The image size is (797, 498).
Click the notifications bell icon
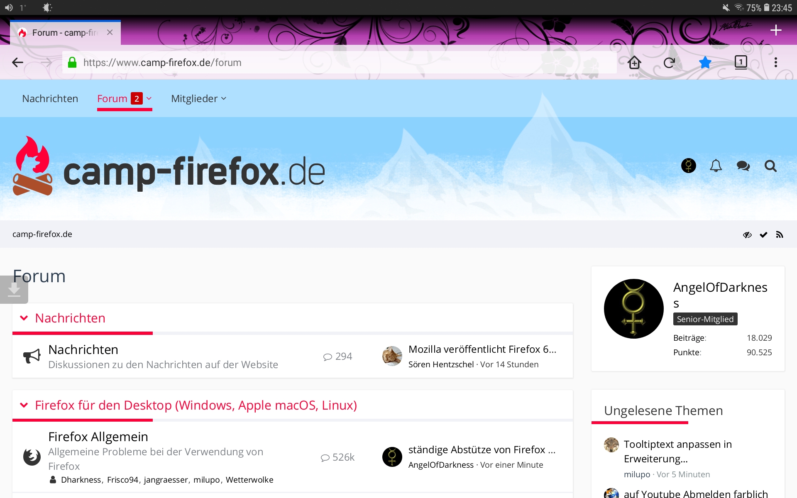[x=716, y=166]
